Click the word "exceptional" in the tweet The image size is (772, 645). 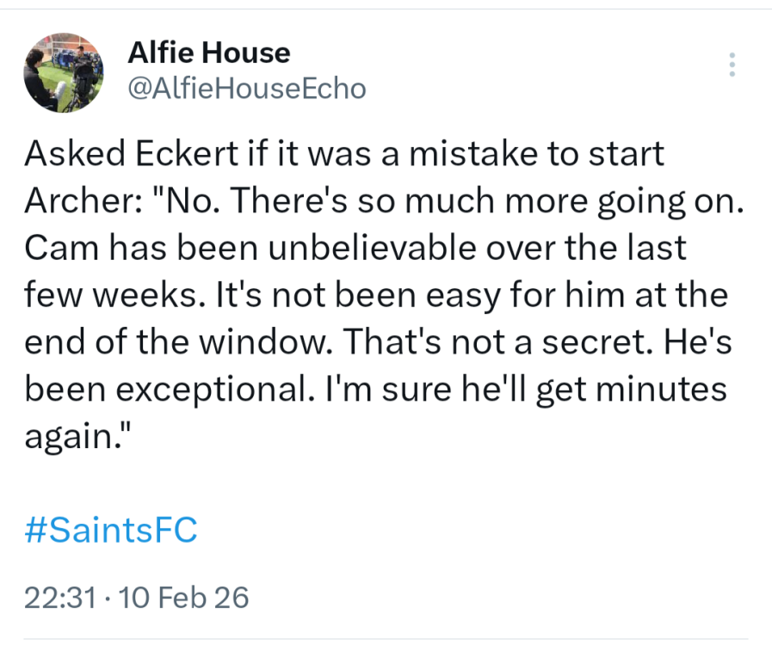(222, 390)
